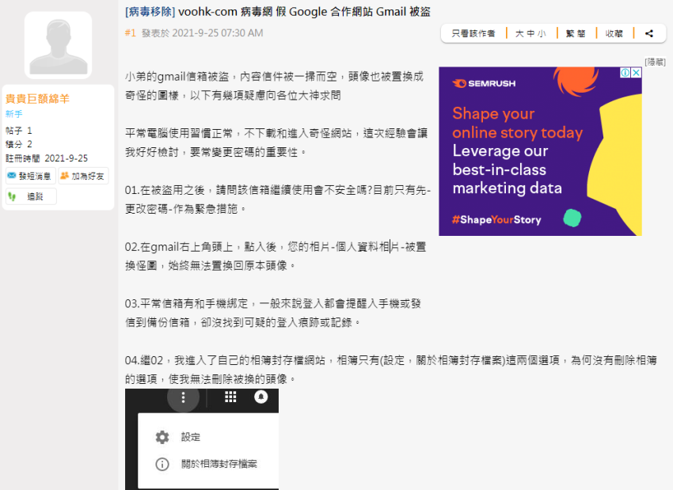The image size is (673, 490).
Task: Send a message via 發短消息
Action: click(x=30, y=176)
